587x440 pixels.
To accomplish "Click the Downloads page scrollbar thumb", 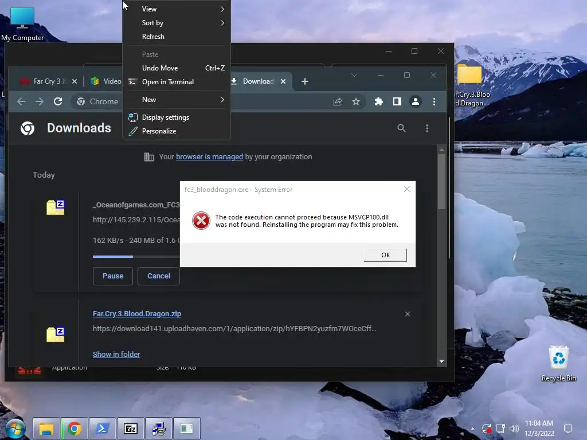I will pyautogui.click(x=441, y=182).
